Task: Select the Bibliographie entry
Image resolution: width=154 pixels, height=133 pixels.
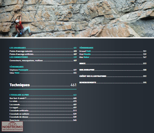Action: [113, 70]
